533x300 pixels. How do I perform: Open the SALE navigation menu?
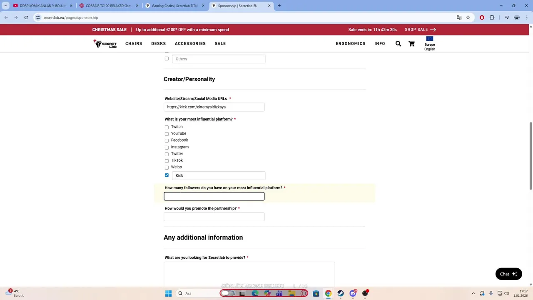click(220, 44)
